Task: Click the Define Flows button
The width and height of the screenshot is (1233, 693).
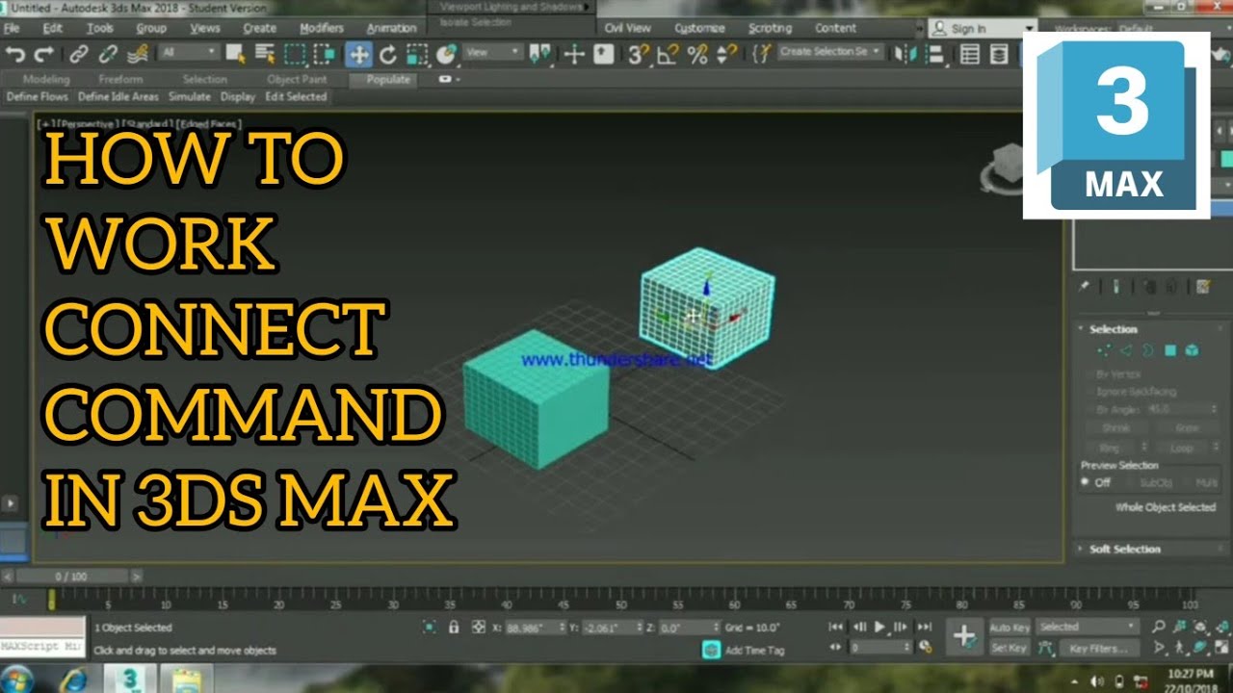Action: 38,96
